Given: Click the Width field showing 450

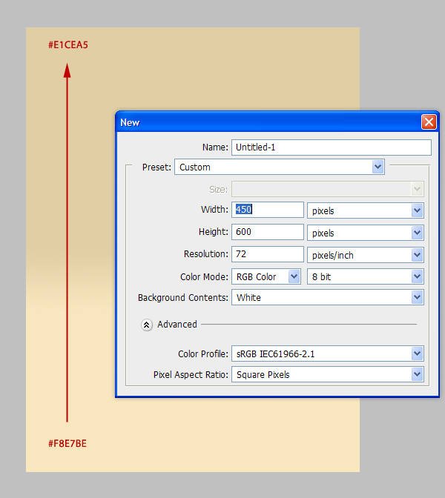Looking at the screenshot, I should click(x=268, y=210).
